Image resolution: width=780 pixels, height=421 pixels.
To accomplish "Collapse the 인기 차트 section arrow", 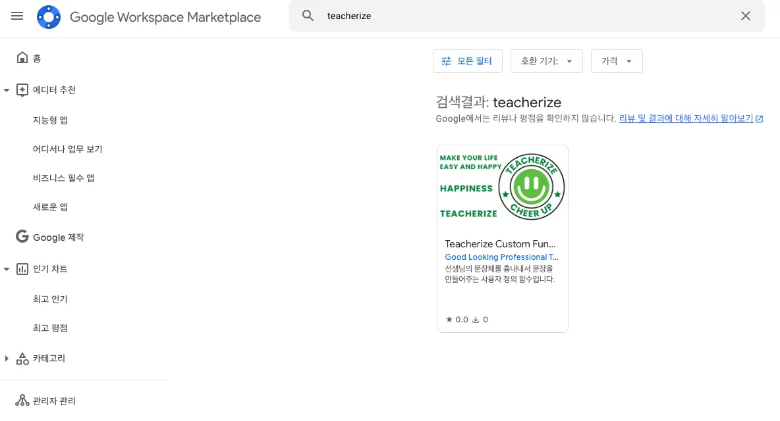I will (x=7, y=269).
